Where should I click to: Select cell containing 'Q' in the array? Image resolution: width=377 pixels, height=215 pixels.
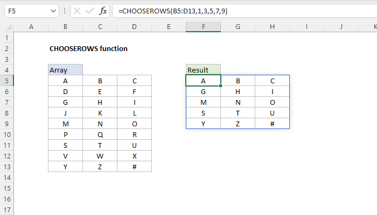tap(100, 134)
